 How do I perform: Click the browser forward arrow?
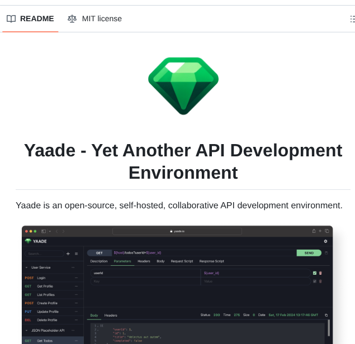pyautogui.click(x=63, y=231)
